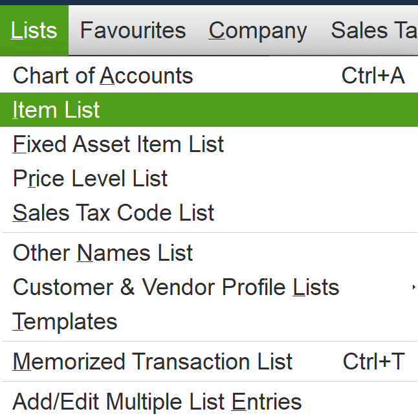This screenshot has width=418, height=418.
Task: Click separator line above Memorized Transaction List
Action: click(210, 342)
